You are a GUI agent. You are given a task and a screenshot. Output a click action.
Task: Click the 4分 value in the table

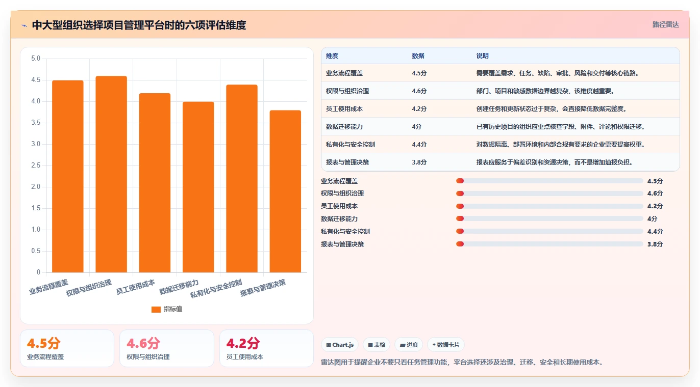point(417,127)
